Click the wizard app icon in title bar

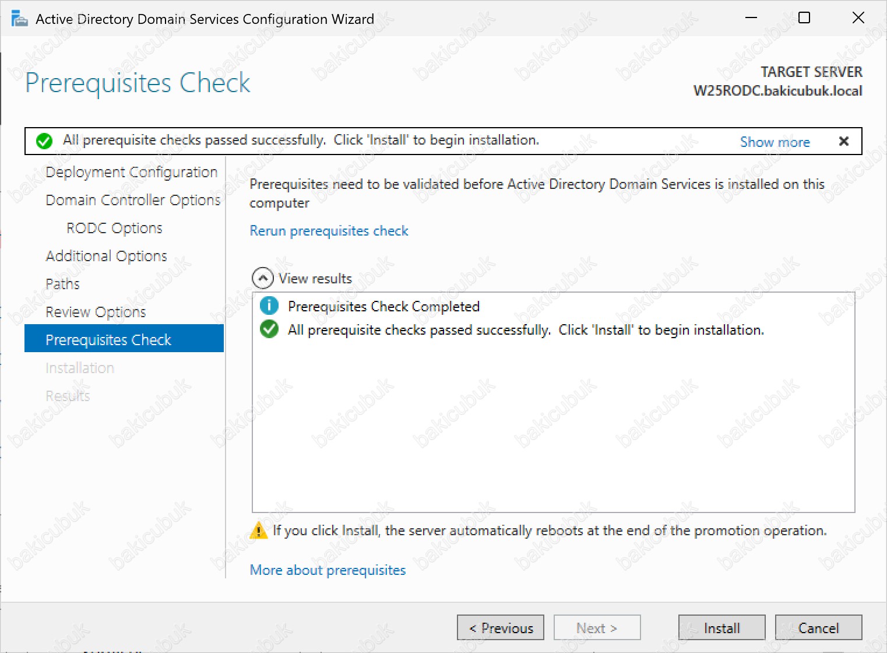(19, 19)
